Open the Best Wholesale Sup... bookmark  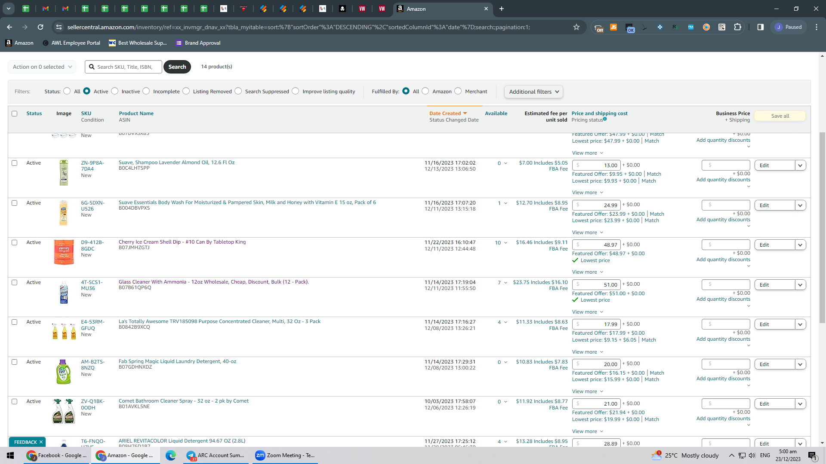click(x=138, y=43)
